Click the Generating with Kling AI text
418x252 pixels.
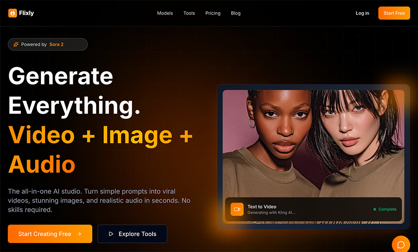pyautogui.click(x=271, y=213)
